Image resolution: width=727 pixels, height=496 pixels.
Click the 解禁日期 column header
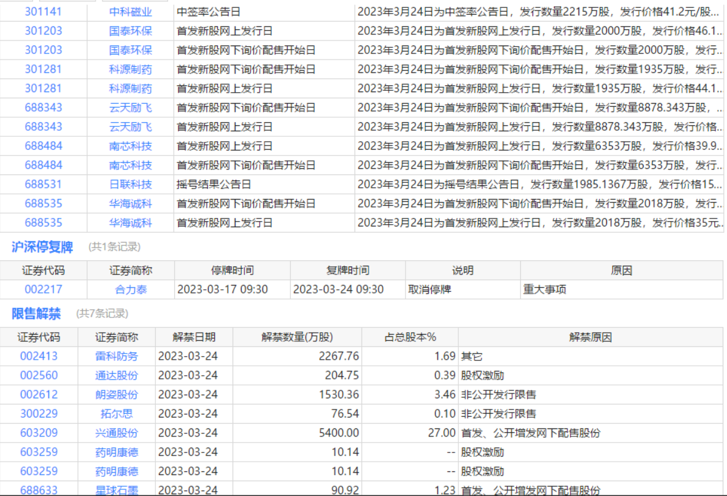tap(194, 338)
